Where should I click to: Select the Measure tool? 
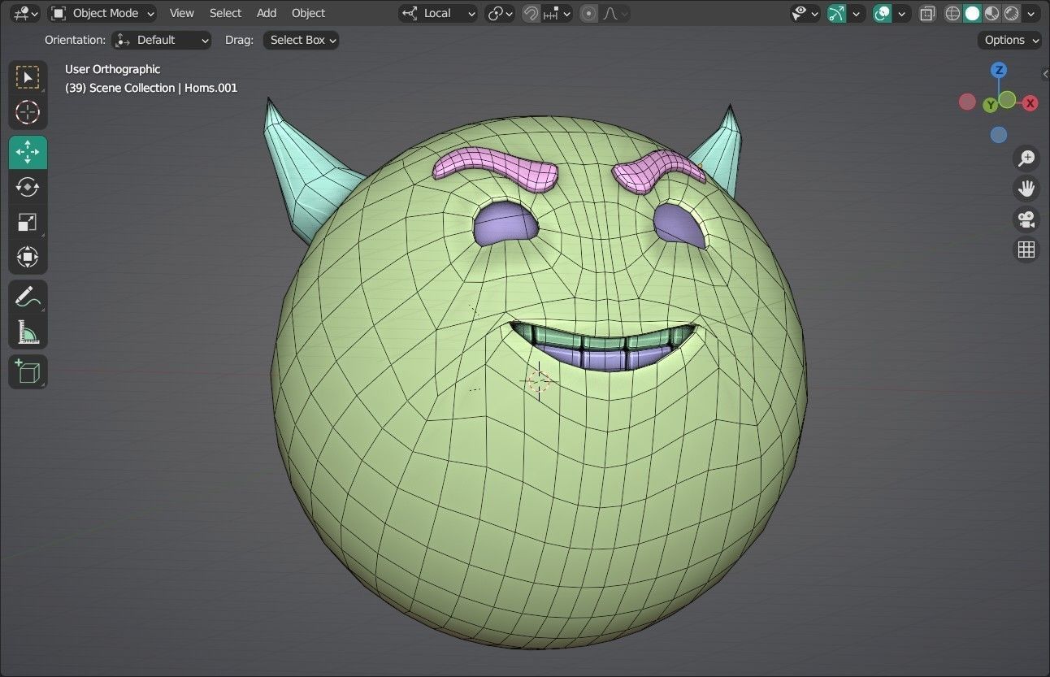(x=28, y=332)
